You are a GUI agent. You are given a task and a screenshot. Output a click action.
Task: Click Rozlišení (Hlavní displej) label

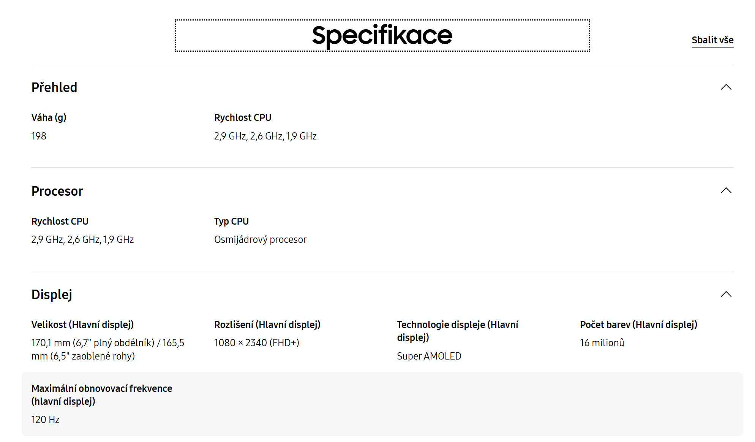[x=267, y=325]
